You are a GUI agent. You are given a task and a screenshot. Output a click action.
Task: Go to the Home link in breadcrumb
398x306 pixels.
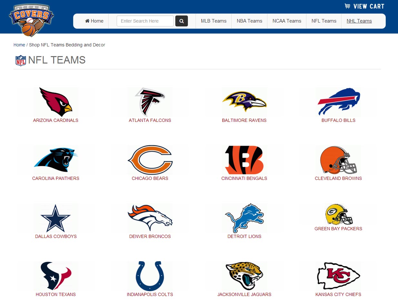(19, 45)
